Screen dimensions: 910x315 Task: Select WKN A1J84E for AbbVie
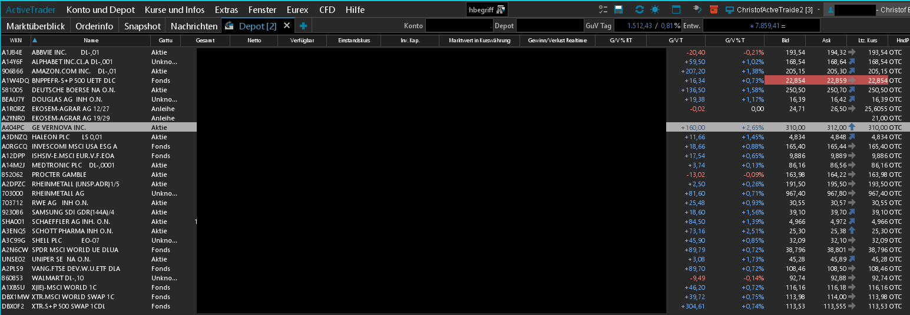pos(12,52)
